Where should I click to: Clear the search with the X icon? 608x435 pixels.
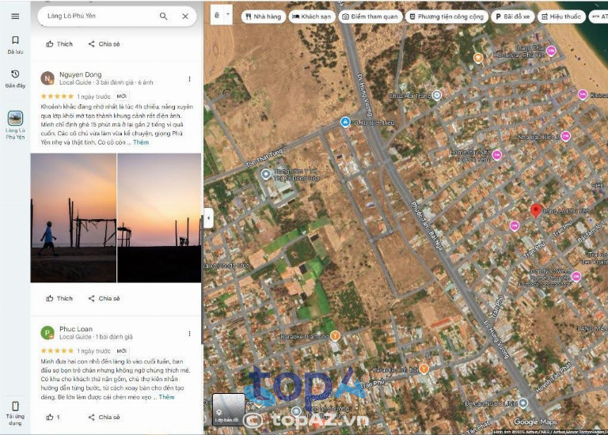click(185, 16)
